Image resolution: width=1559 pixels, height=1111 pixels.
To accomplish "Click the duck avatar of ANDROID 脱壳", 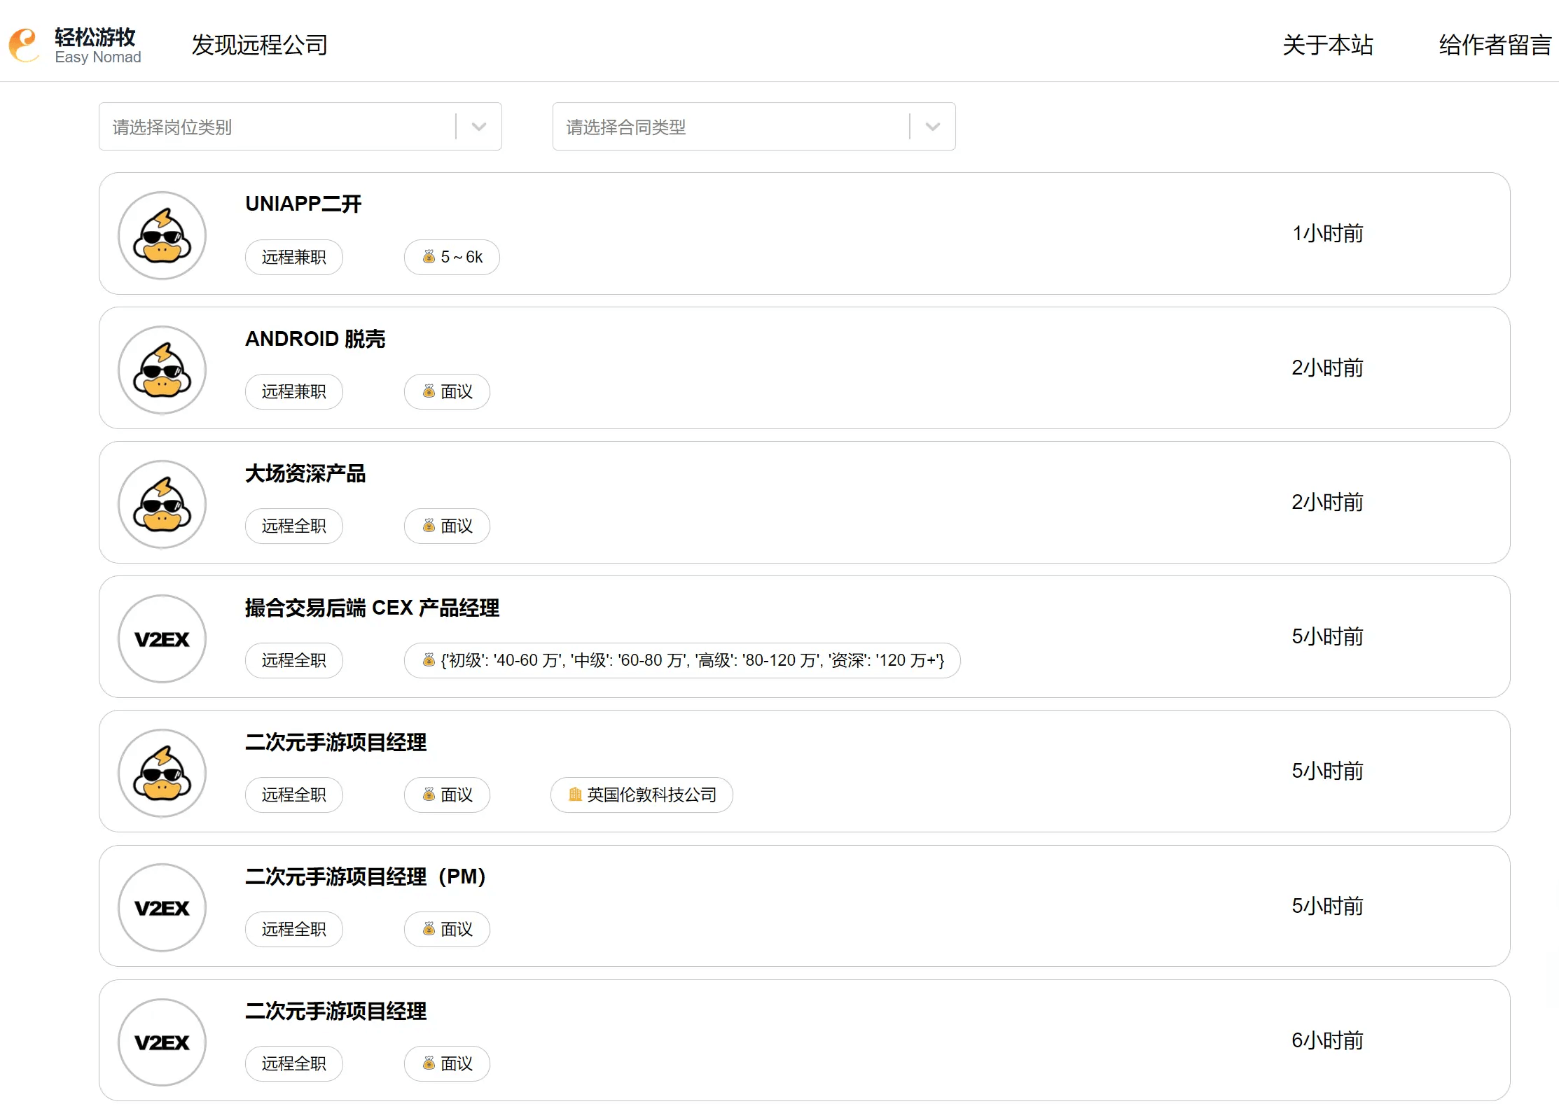I will tap(162, 369).
